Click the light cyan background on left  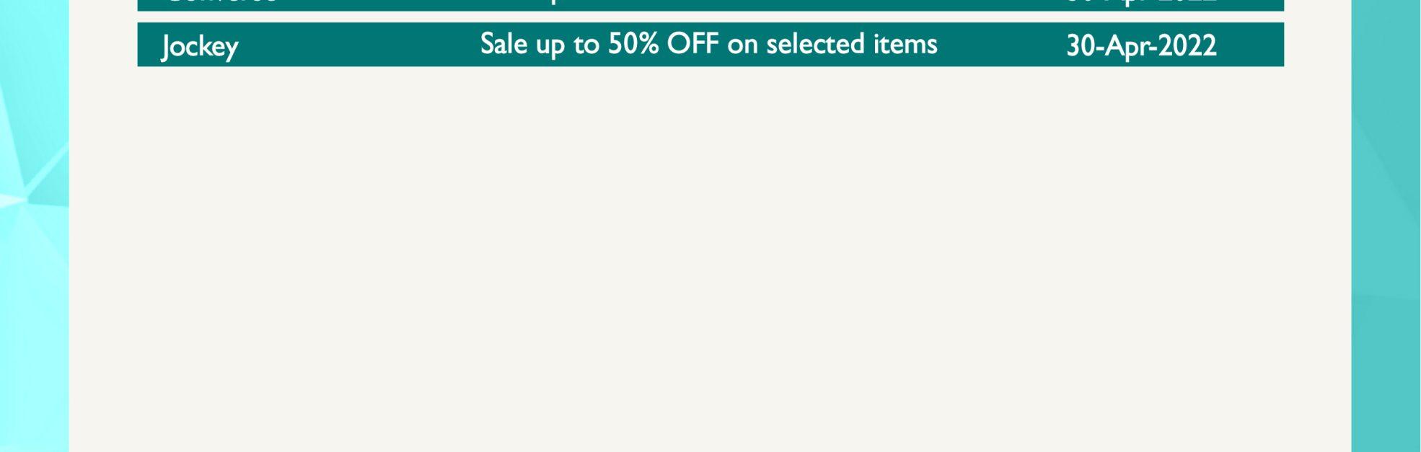(x=34, y=226)
